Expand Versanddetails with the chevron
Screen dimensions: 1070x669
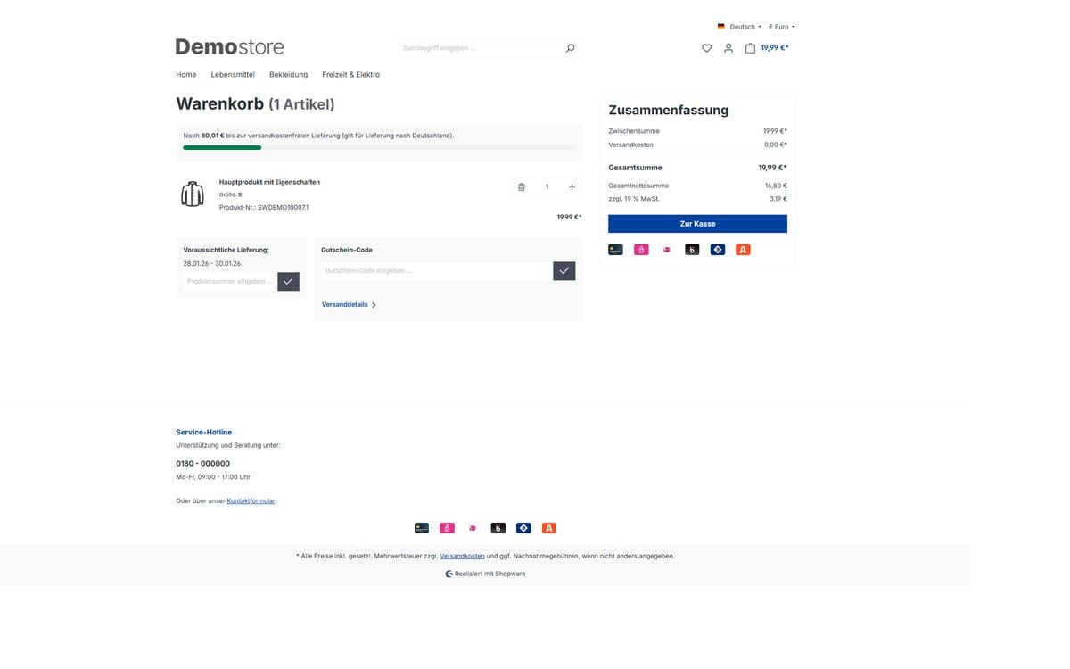374,305
